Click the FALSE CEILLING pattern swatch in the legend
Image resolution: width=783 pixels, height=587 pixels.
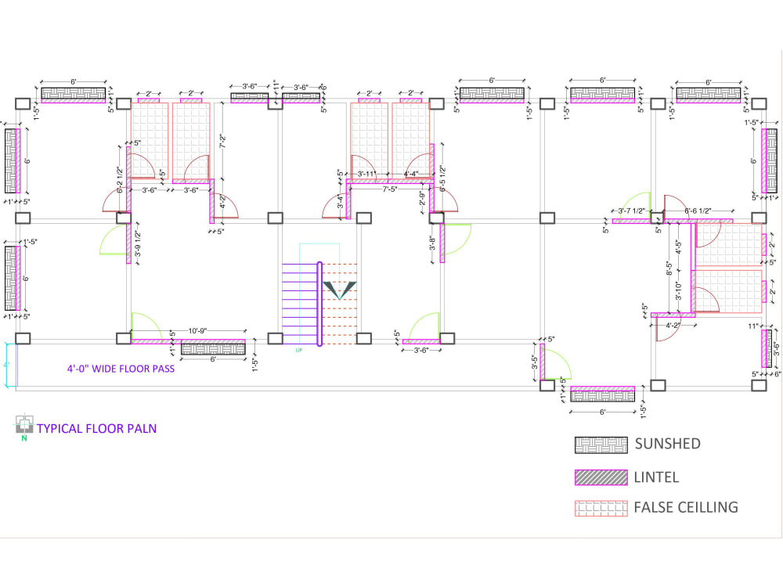(600, 509)
